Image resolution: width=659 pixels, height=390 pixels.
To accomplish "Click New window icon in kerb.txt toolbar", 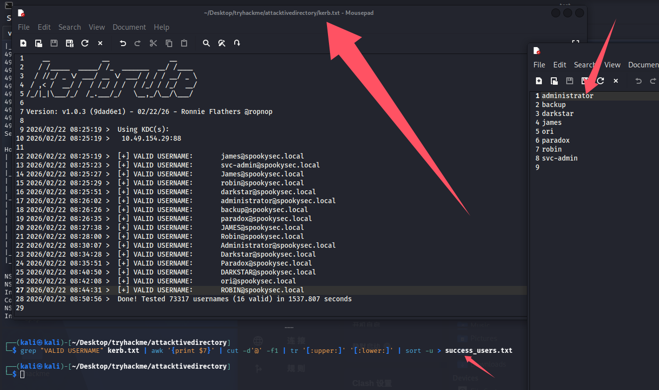I will coord(39,44).
